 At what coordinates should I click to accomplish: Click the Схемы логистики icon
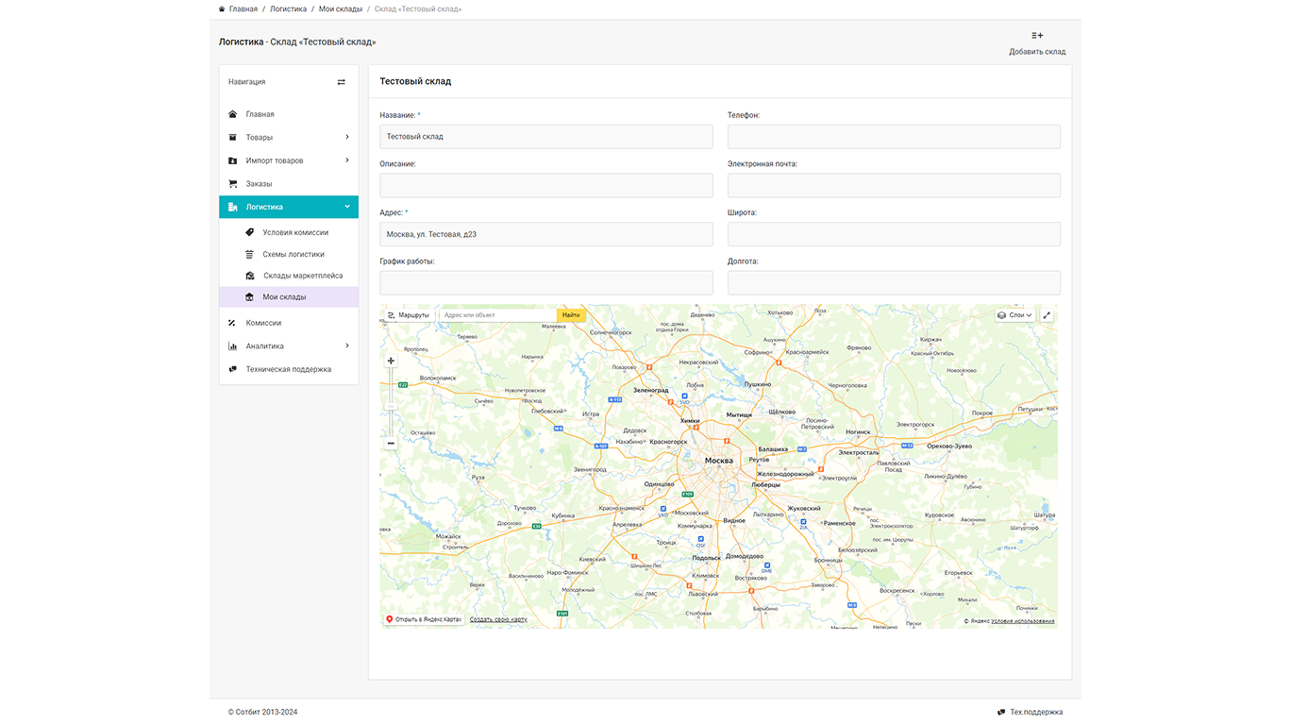(250, 254)
